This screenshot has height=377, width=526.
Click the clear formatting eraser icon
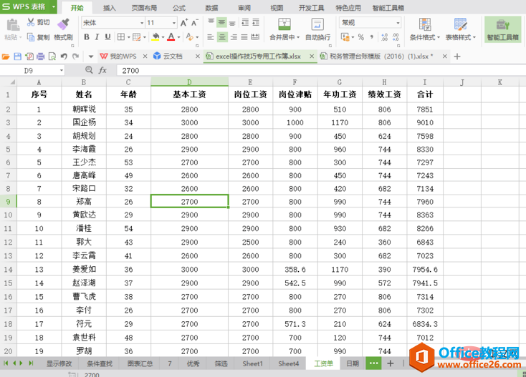(189, 36)
